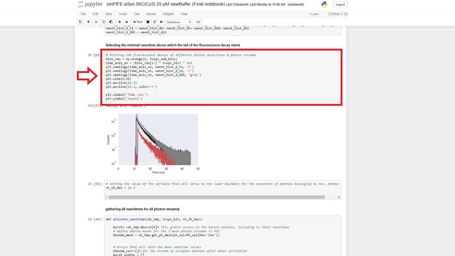Click the 'Time (ns)' axis label
This screenshot has height=256, width=455.
coord(158,172)
